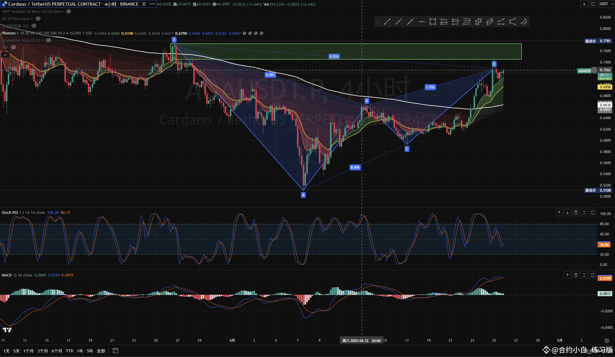Select the 1个月 time range
The width and height of the screenshot is (615, 357).
(x=28, y=351)
